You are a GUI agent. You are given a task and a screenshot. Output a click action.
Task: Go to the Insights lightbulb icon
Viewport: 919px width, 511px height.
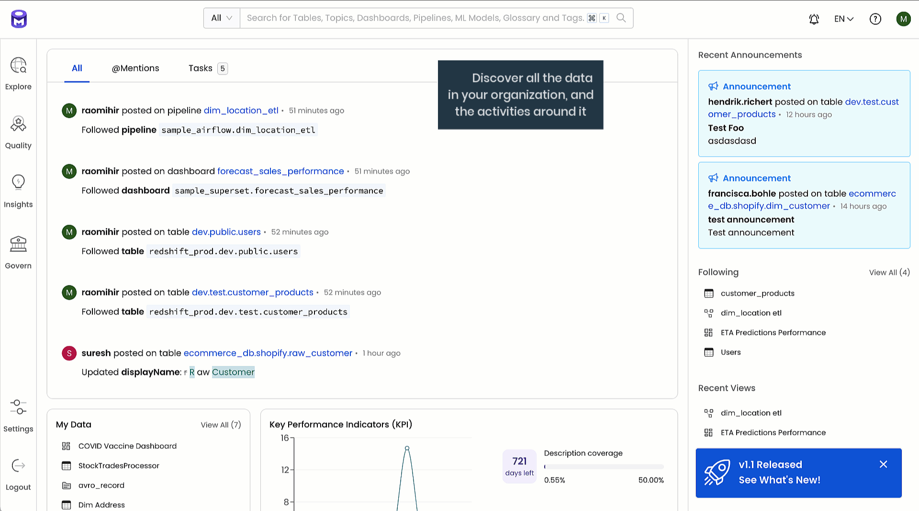pyautogui.click(x=18, y=182)
